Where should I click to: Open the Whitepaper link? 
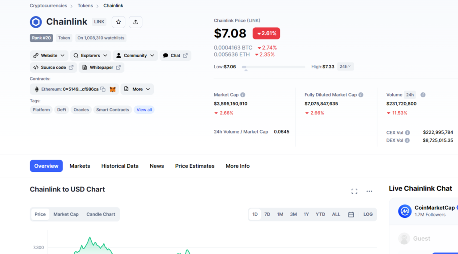point(102,67)
